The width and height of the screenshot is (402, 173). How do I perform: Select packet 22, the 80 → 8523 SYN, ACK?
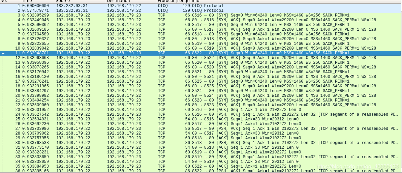pyautogui.click(x=201, y=105)
